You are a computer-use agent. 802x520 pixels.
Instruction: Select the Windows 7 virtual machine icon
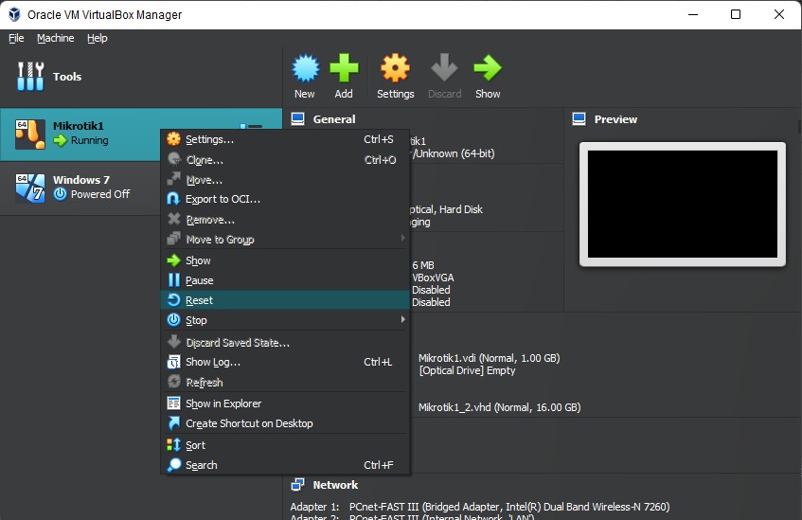point(30,187)
